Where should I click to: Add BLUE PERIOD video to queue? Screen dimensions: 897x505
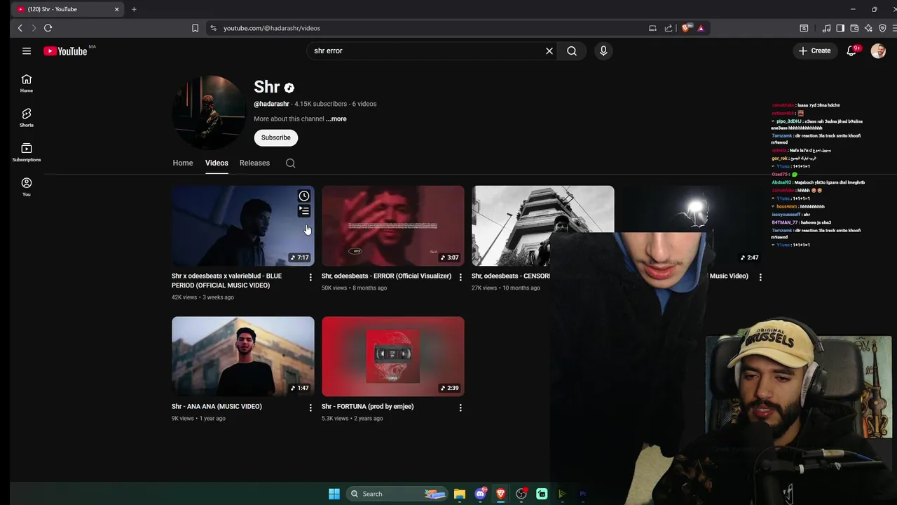pos(304,211)
